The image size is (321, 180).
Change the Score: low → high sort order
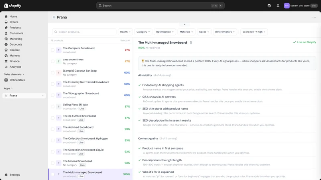(254, 32)
